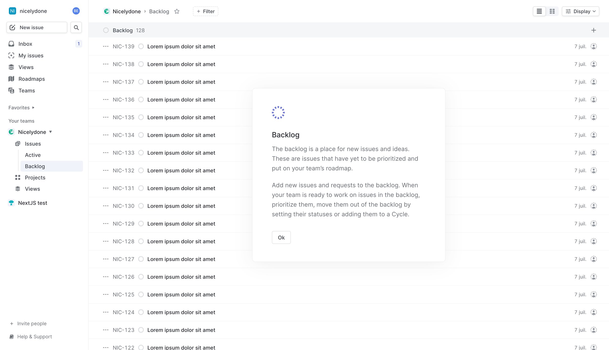Open the BE user avatar
This screenshot has height=350, width=609.
click(76, 11)
